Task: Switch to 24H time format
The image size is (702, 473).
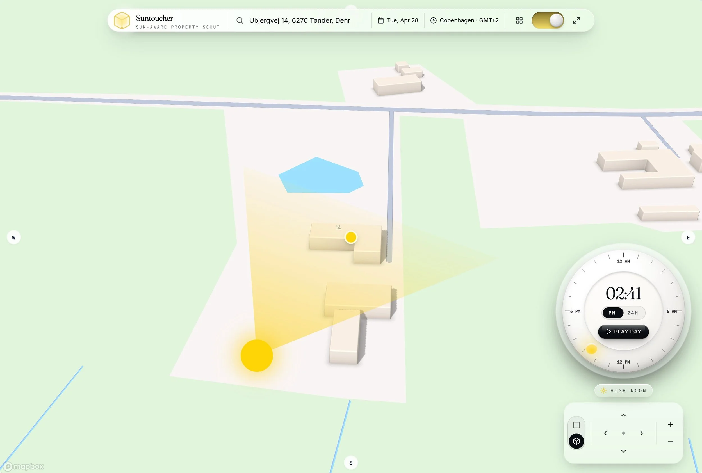Action: (x=633, y=313)
